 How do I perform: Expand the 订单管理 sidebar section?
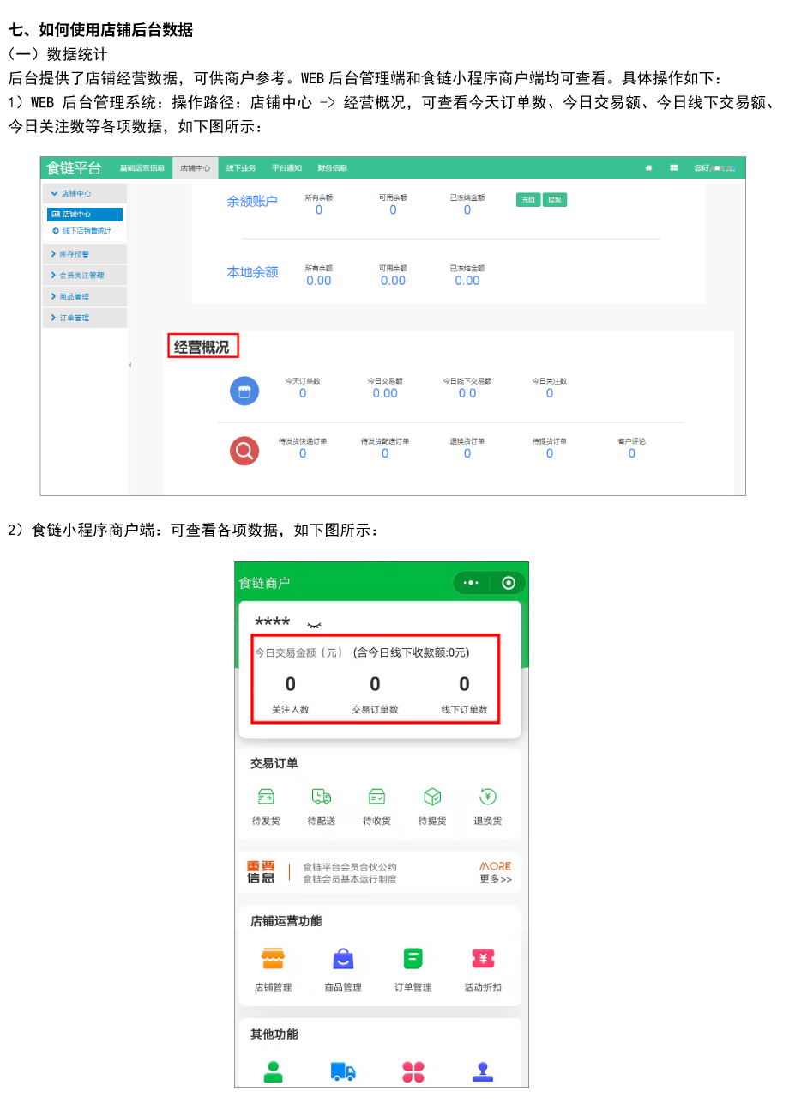pyautogui.click(x=84, y=318)
